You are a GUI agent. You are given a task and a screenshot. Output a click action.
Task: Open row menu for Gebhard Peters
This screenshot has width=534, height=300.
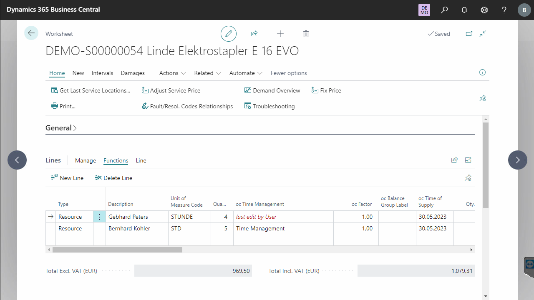(99, 217)
